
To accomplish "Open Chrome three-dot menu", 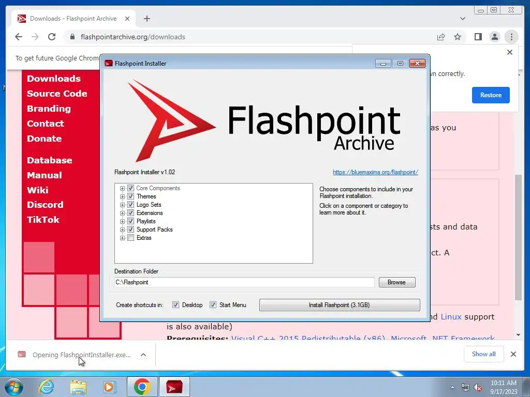I will point(511,37).
